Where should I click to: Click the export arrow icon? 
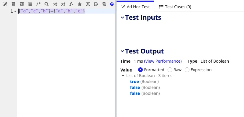[x=96, y=4]
